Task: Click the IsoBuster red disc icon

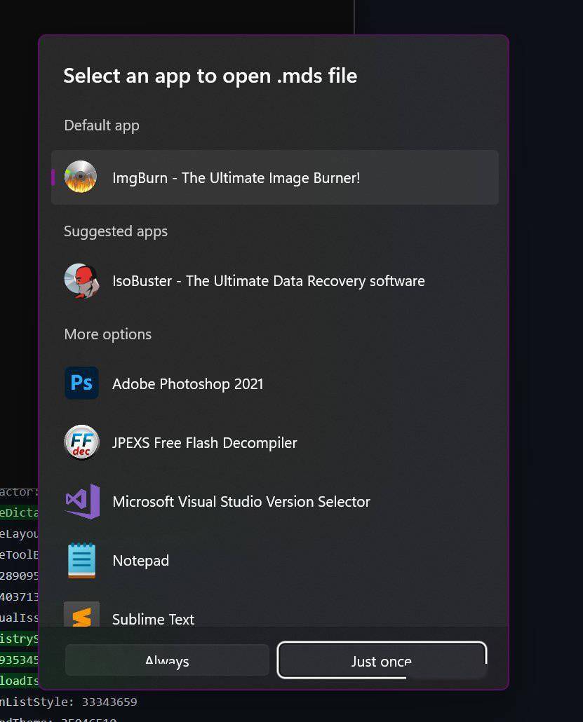Action: pyautogui.click(x=81, y=280)
